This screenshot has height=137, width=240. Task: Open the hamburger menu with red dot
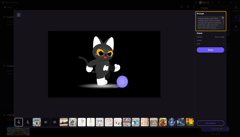tap(219, 2)
